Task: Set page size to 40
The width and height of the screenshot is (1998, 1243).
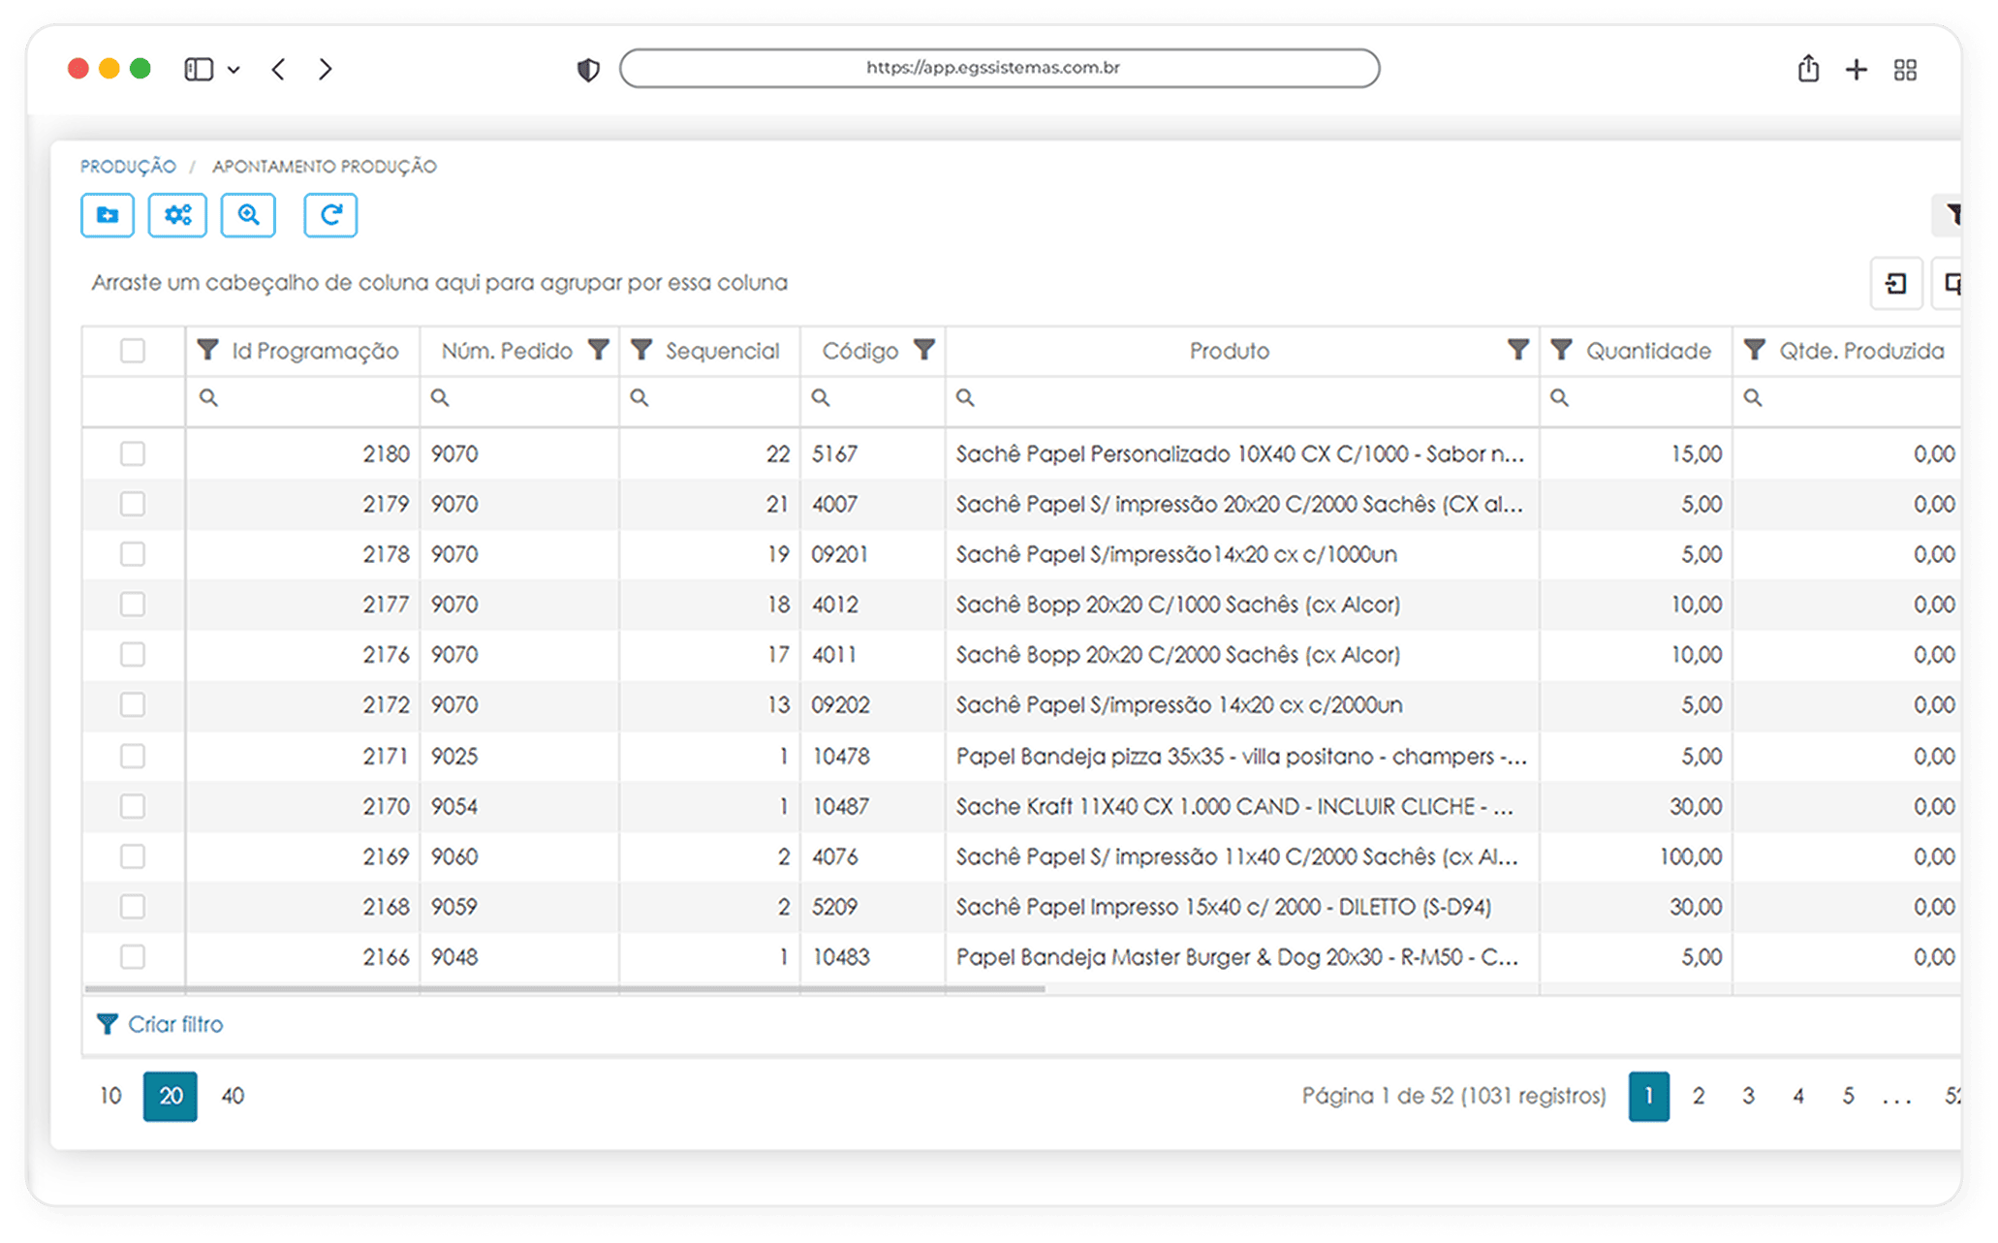Action: [233, 1096]
